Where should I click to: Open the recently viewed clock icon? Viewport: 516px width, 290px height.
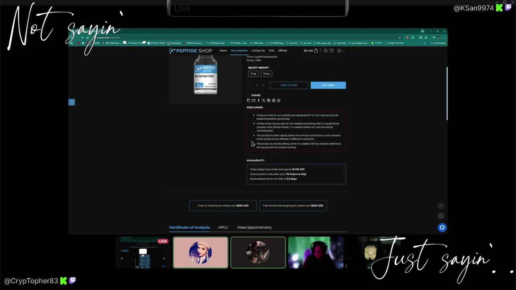pyautogui.click(x=441, y=216)
